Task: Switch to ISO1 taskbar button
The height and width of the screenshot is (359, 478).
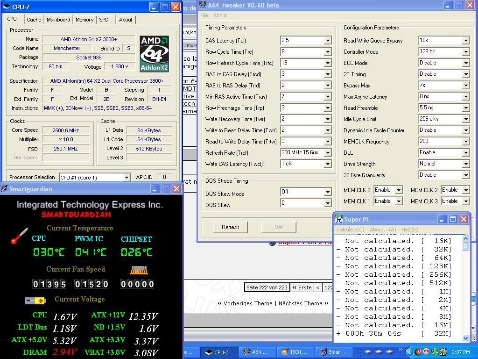Action: pos(295,352)
